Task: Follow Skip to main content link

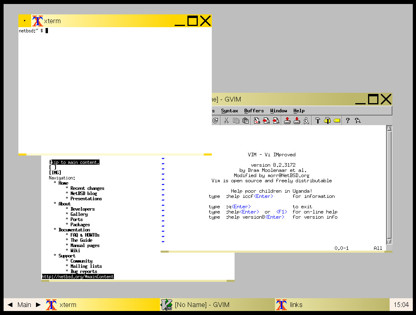Action: click(74, 162)
